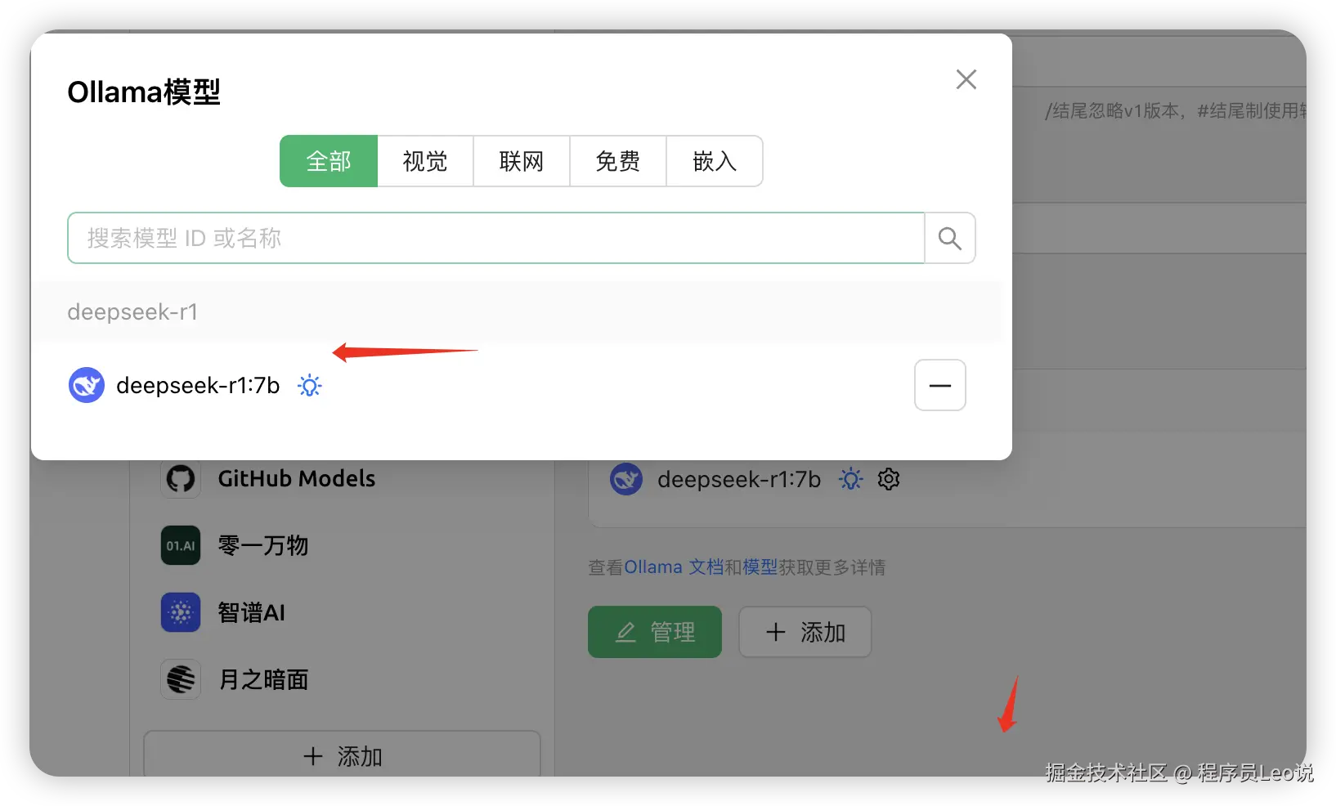Close the Ollama模型 dialog

coord(966,79)
